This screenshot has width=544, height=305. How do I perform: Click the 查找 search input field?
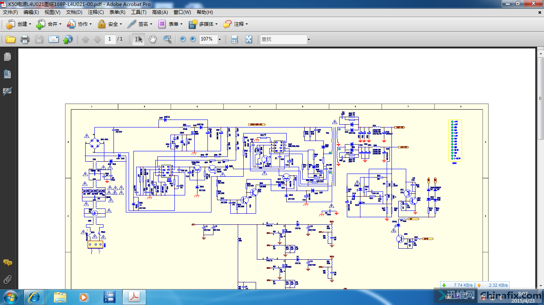283,39
